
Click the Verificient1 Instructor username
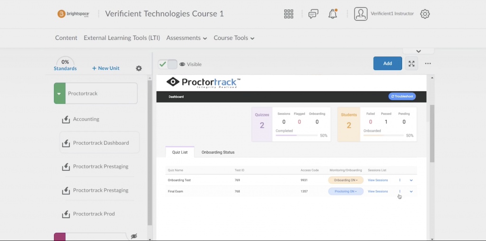(x=392, y=14)
